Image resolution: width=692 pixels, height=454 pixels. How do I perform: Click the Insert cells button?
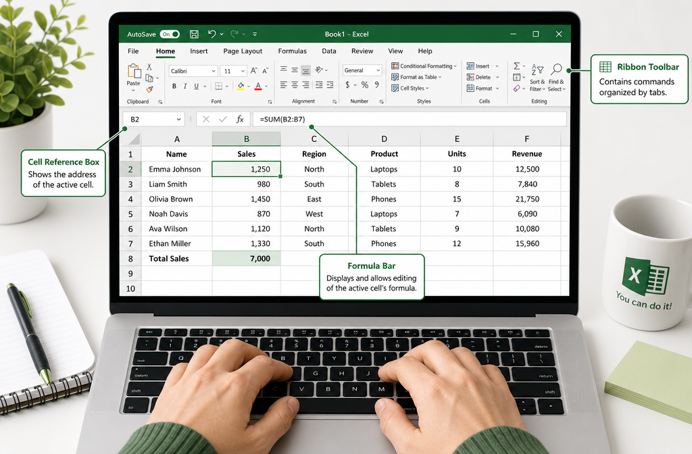(483, 66)
